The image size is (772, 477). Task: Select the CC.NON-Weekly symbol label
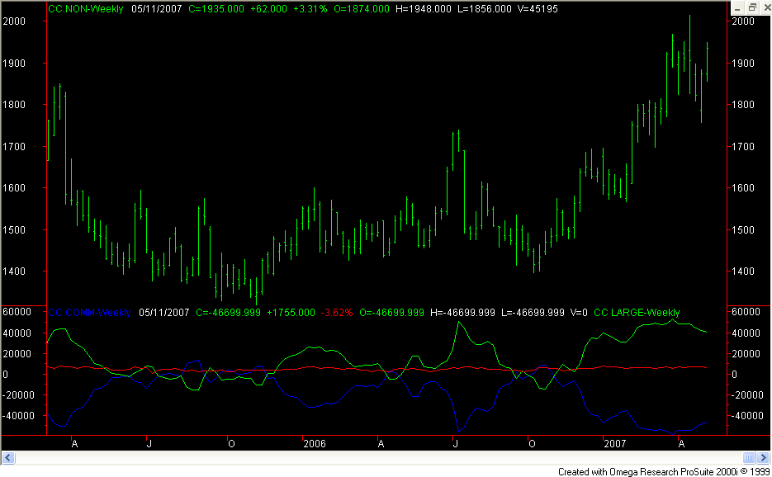[x=86, y=9]
